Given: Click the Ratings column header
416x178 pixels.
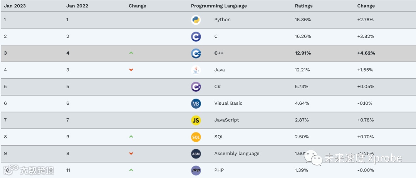Looking at the screenshot, I should pos(304,6).
